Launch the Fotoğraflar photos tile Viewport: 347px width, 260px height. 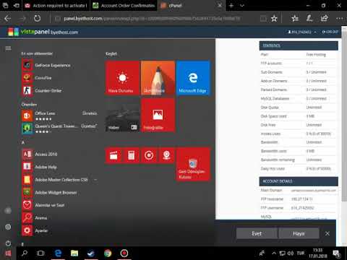click(158, 116)
